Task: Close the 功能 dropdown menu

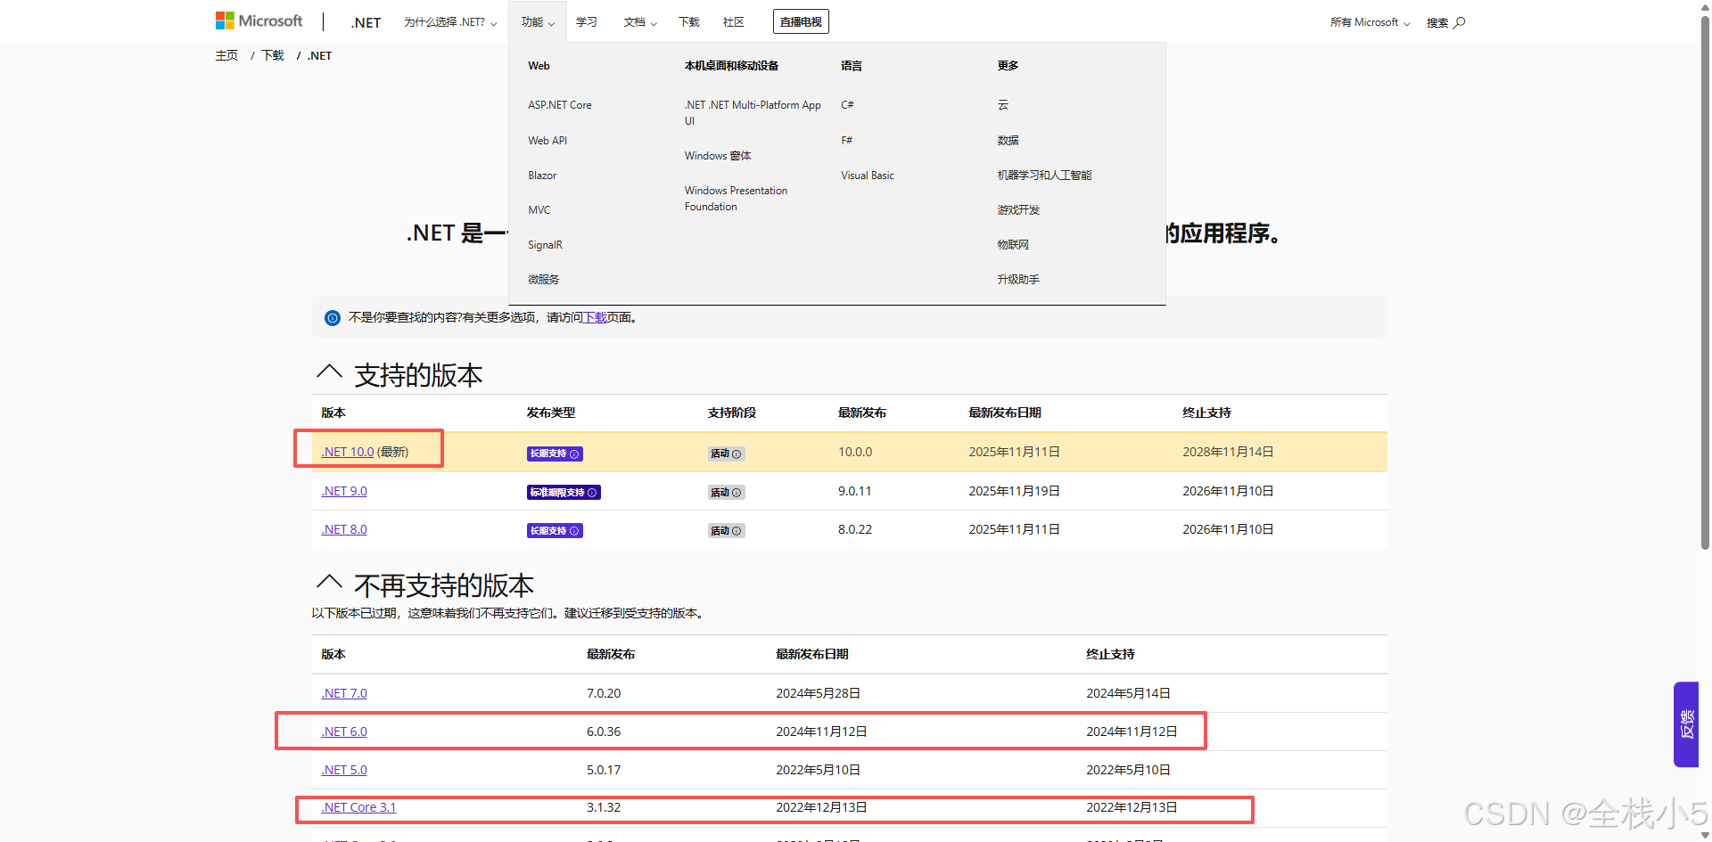Action: (x=538, y=22)
